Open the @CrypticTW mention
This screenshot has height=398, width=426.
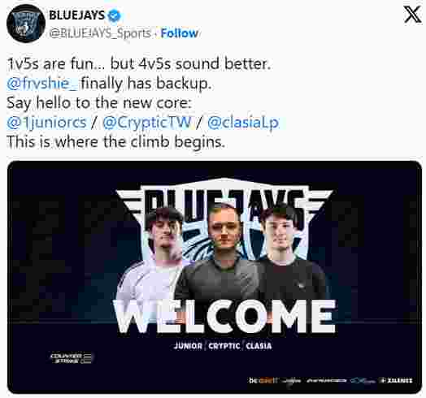tap(147, 123)
